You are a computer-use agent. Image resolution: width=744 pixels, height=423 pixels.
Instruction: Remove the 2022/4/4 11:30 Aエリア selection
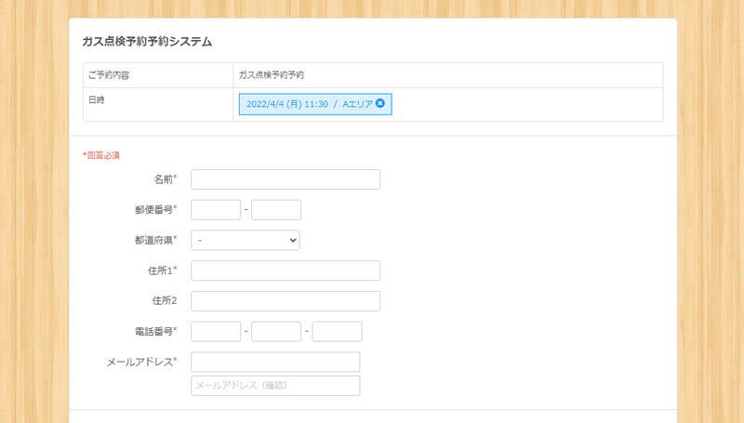coord(380,103)
